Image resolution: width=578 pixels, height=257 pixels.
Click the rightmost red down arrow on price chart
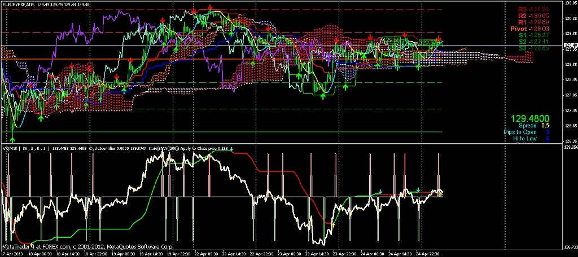click(x=439, y=37)
